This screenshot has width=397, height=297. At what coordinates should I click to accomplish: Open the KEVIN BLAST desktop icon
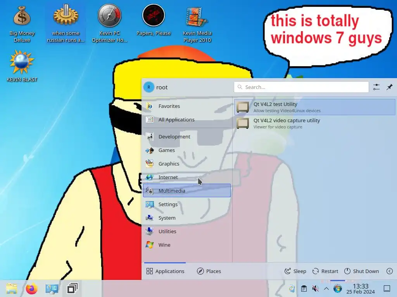(22, 66)
